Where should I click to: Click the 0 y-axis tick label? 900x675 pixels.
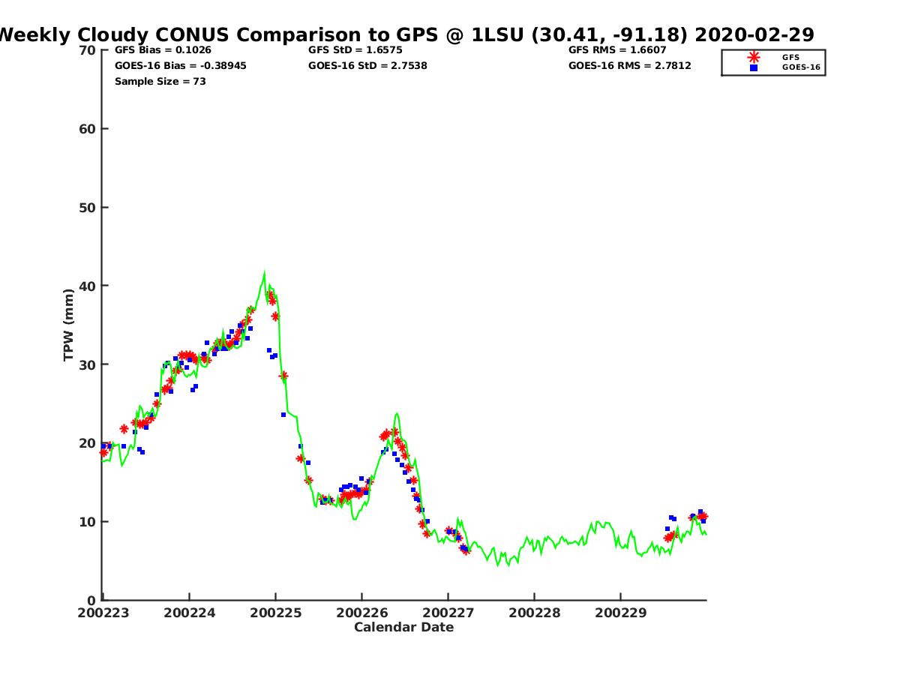click(91, 600)
